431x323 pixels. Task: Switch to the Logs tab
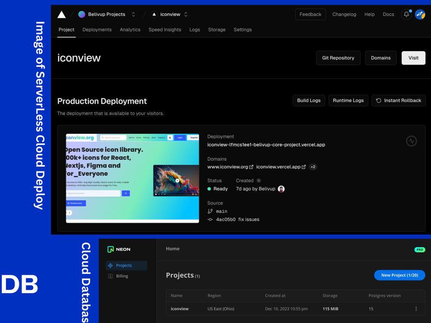point(195,30)
